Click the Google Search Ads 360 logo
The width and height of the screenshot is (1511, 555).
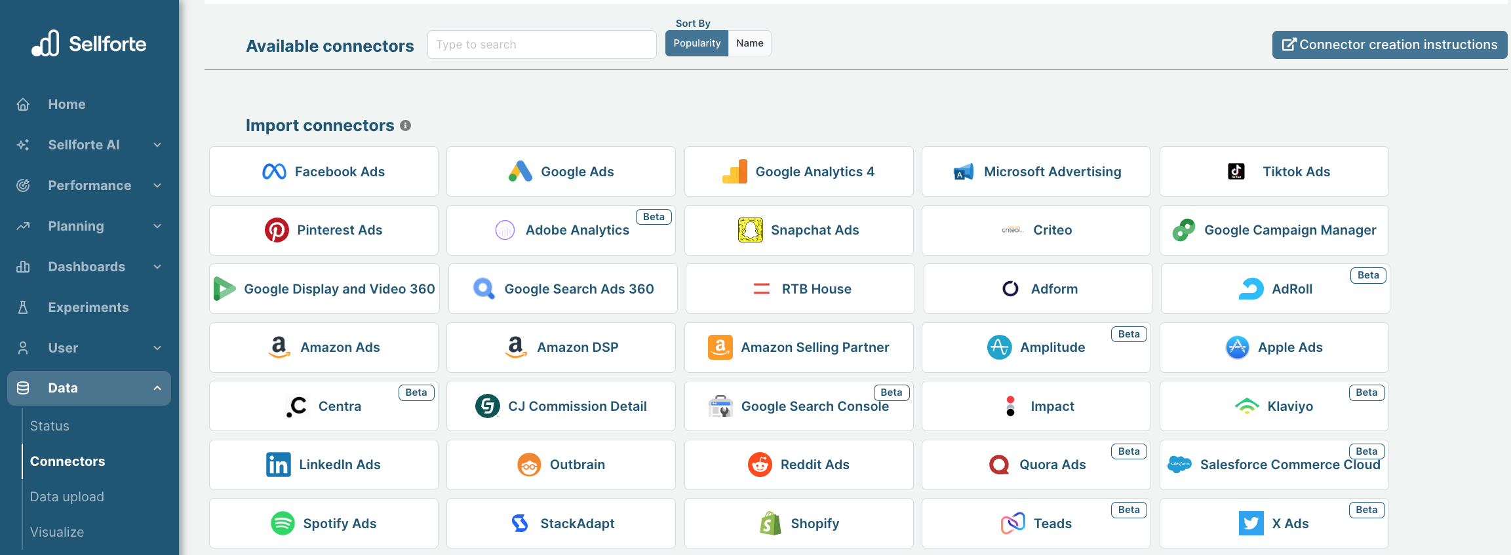coord(484,289)
